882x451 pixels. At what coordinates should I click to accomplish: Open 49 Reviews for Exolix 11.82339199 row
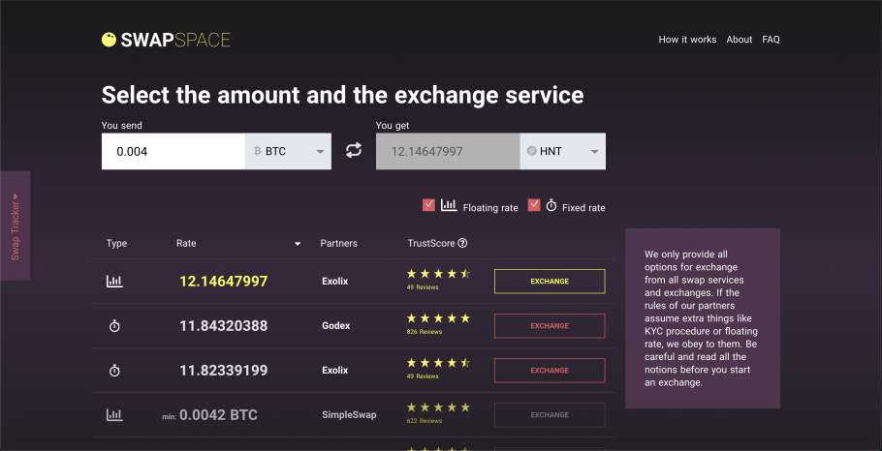pos(423,376)
